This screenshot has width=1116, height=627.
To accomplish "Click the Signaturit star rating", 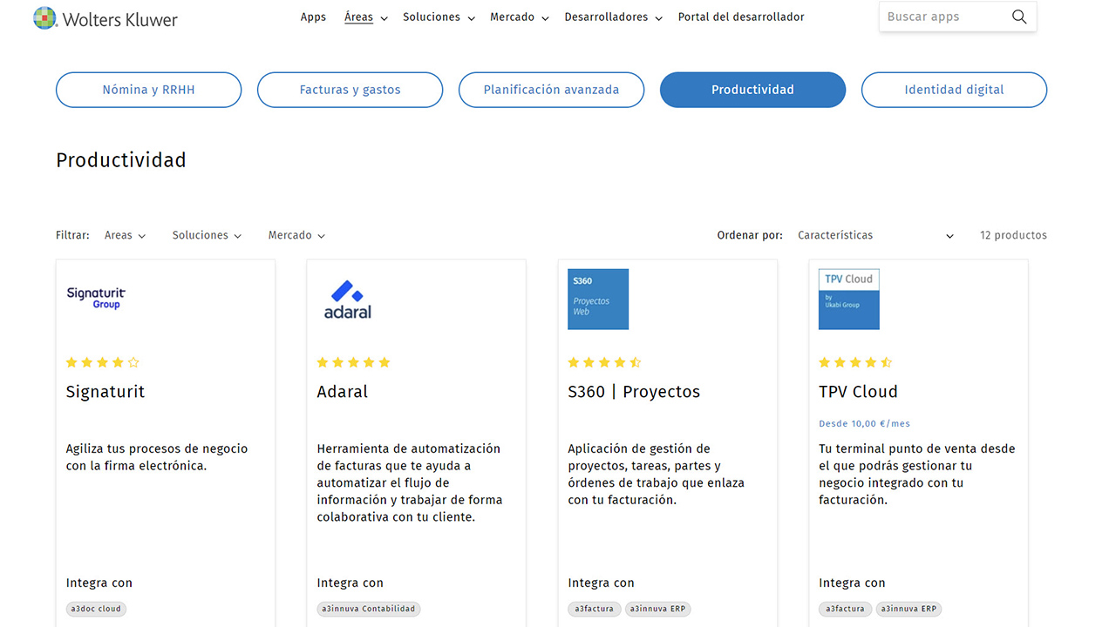I will point(103,362).
